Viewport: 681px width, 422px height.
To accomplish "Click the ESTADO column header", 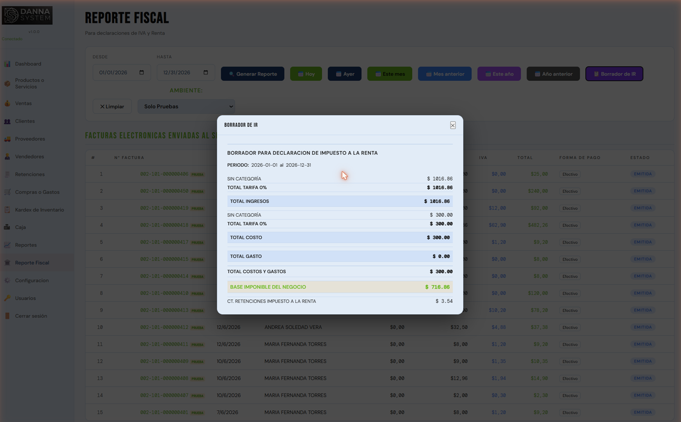I will (x=640, y=158).
